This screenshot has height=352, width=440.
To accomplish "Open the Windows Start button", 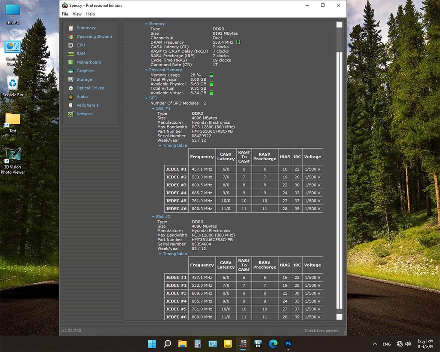I will [x=152, y=343].
